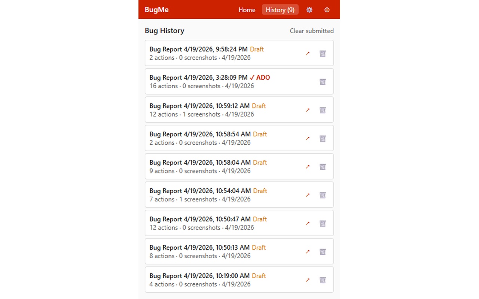This screenshot has height=299, width=479.
Task: Open the 10:50:47 AM draft via arrow icon
Action: pos(307,223)
